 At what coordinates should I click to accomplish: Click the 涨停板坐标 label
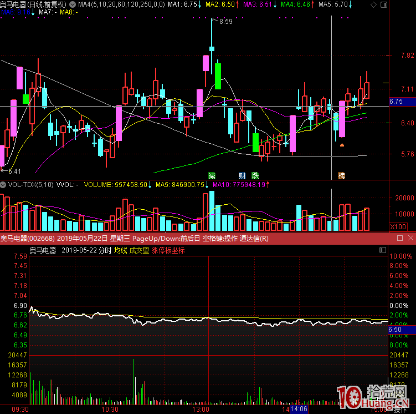point(168,251)
